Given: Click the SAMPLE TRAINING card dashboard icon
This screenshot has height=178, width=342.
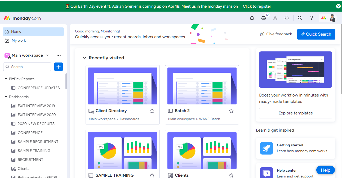Looking at the screenshot, I should 91,175.
